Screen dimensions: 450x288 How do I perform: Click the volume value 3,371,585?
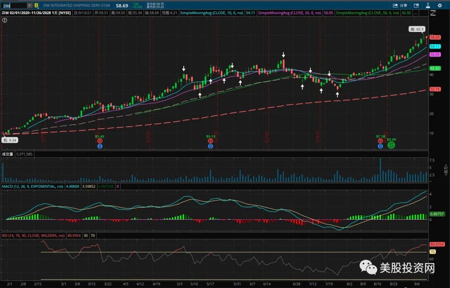(x=25, y=154)
